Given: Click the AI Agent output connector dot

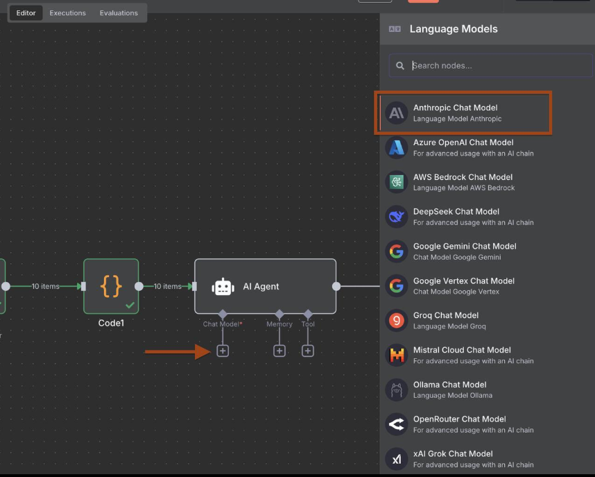Looking at the screenshot, I should (336, 286).
